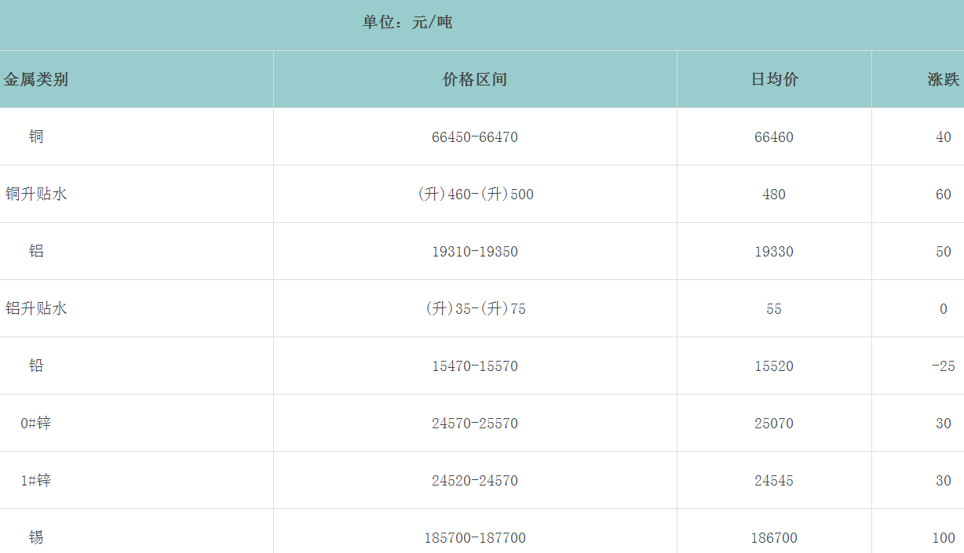Click the 0#锌 row label

coord(36,423)
